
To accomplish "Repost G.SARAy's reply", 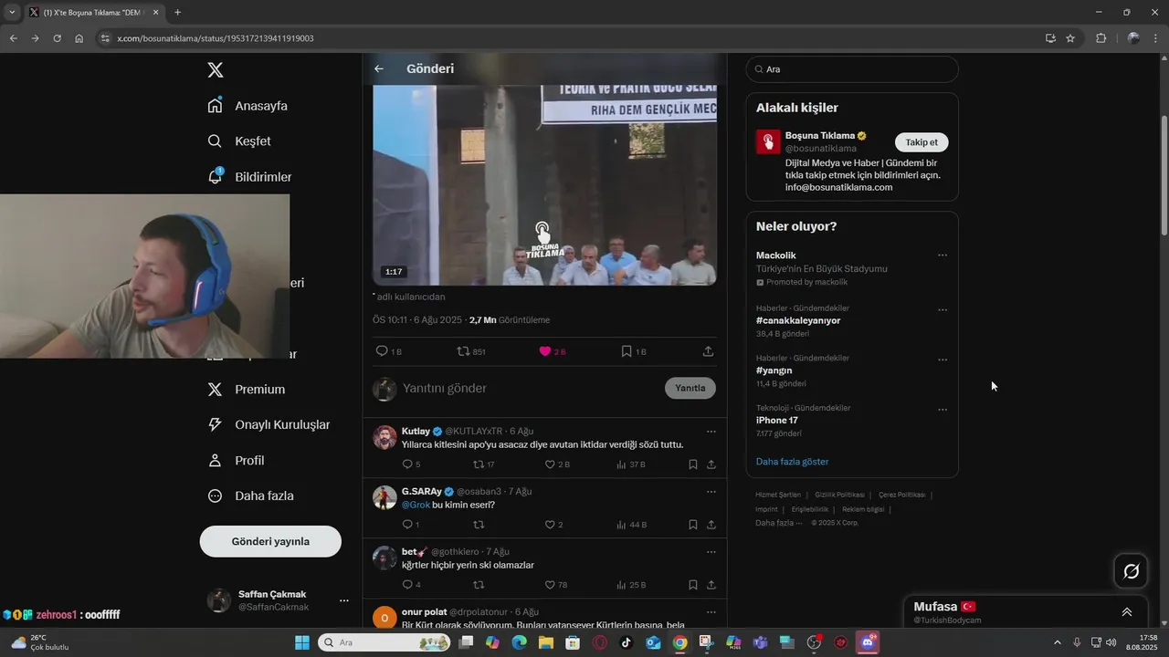I will click(x=478, y=525).
